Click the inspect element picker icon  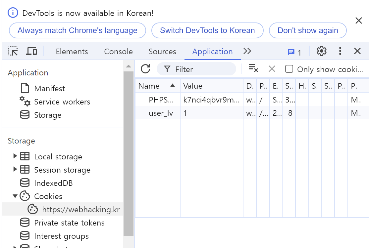(x=13, y=51)
